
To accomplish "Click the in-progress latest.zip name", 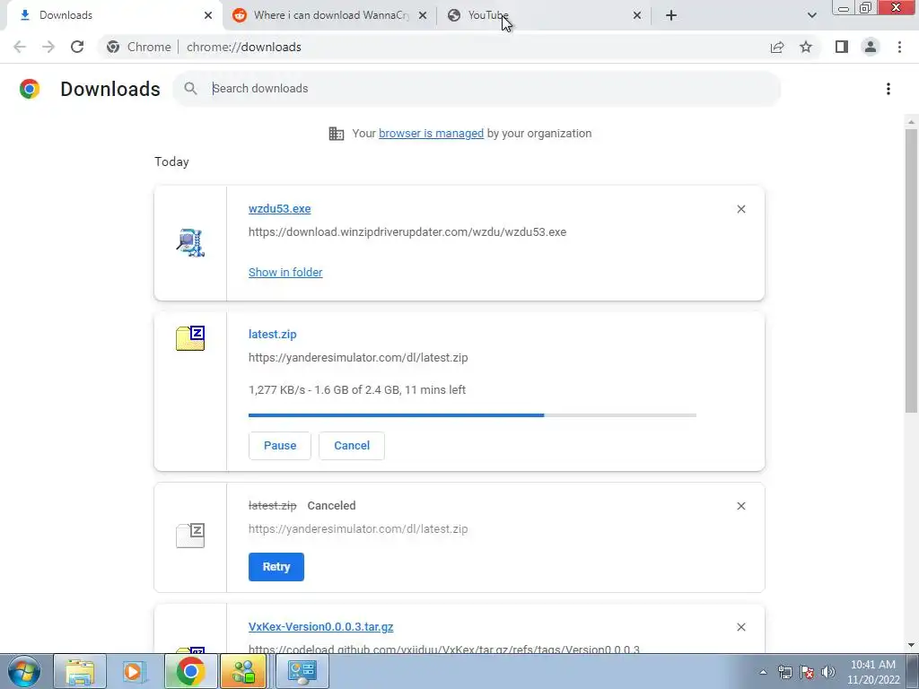I will 273,334.
